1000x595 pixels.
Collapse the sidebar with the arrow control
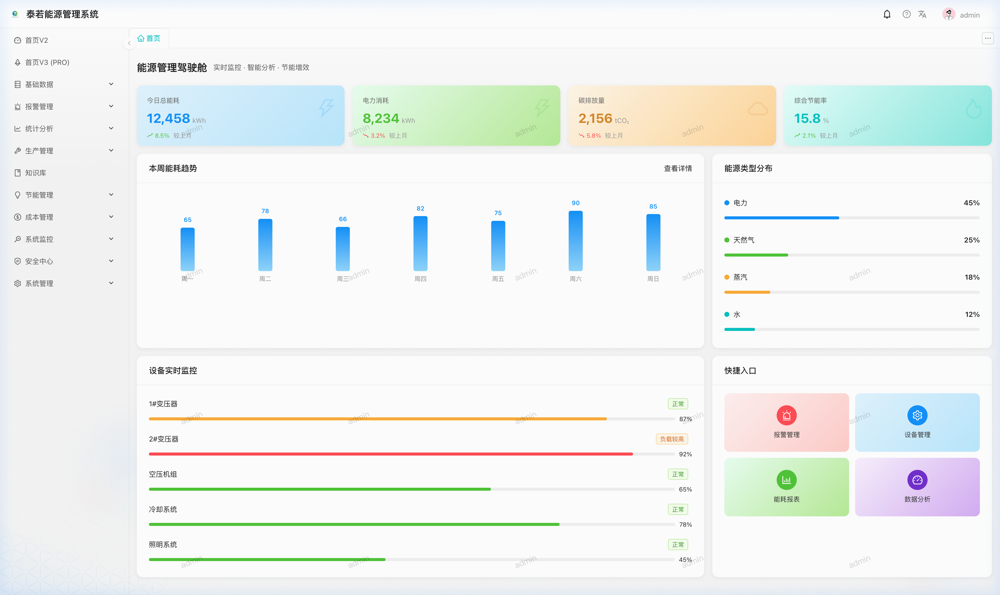tap(129, 43)
